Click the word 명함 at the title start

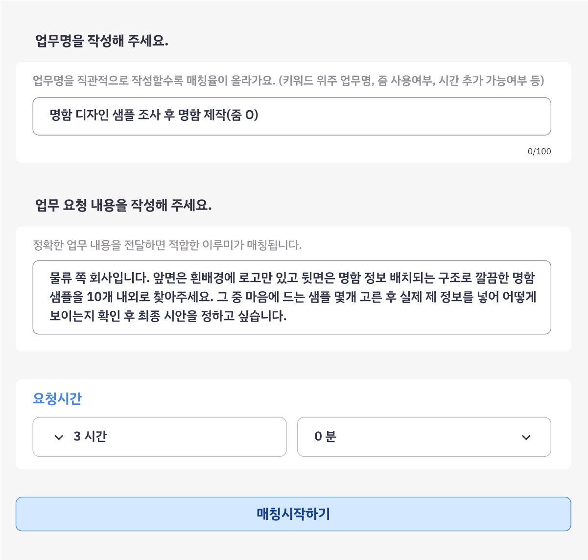tap(61, 115)
